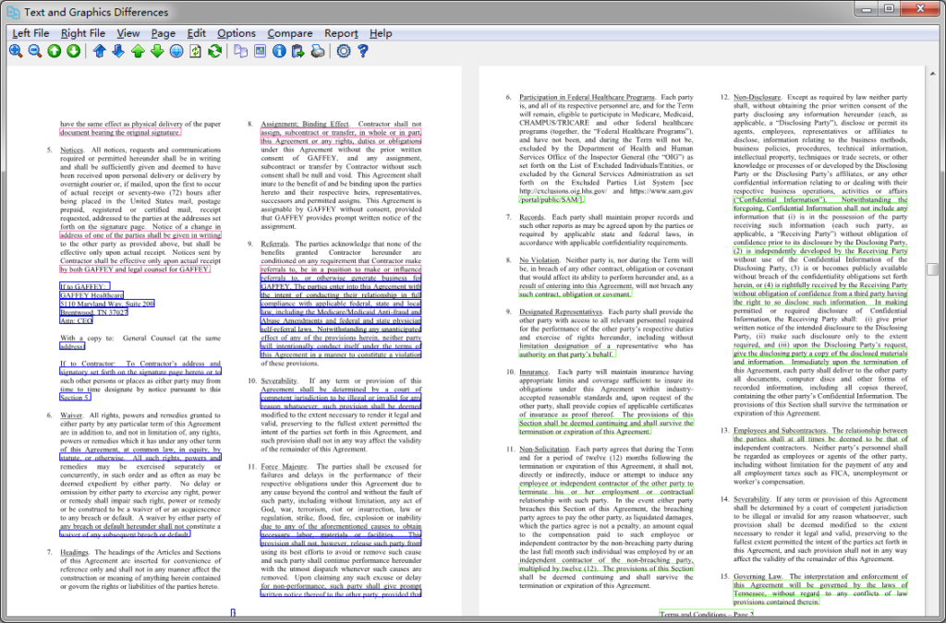This screenshot has height=623, width=946.
Task: Open Help with the question mark icon
Action: [363, 52]
